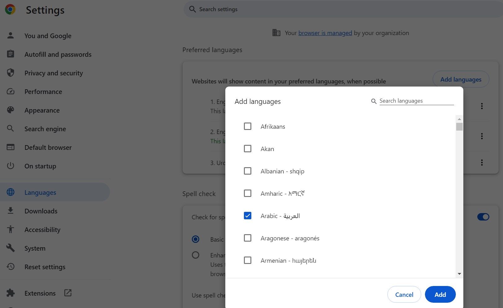Select the Appearance palette icon
Image resolution: width=503 pixels, height=308 pixels.
11,110
